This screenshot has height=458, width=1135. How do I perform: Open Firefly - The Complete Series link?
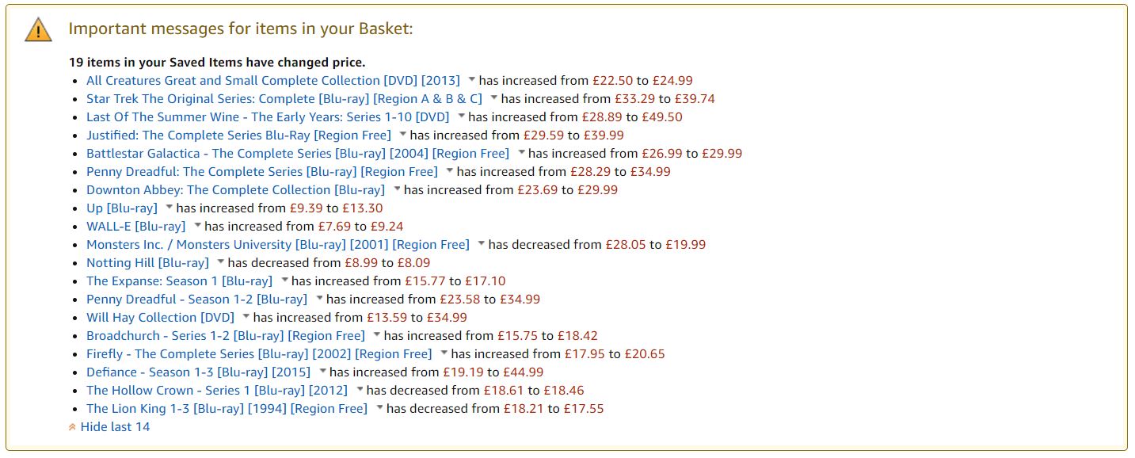click(259, 353)
